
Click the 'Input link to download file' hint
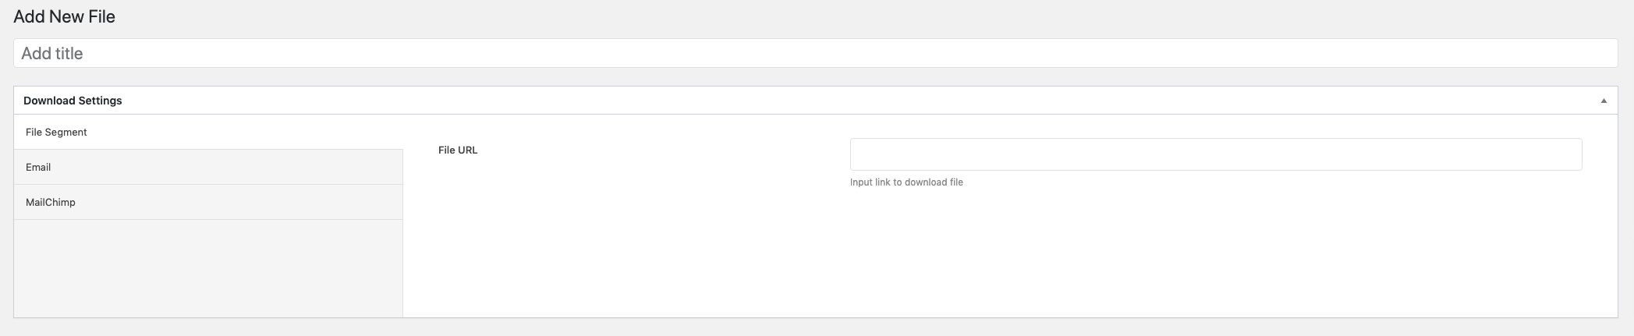[x=906, y=182]
